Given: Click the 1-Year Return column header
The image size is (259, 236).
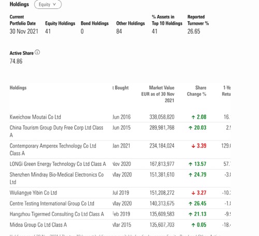Looking at the screenshot, I should point(226,91).
